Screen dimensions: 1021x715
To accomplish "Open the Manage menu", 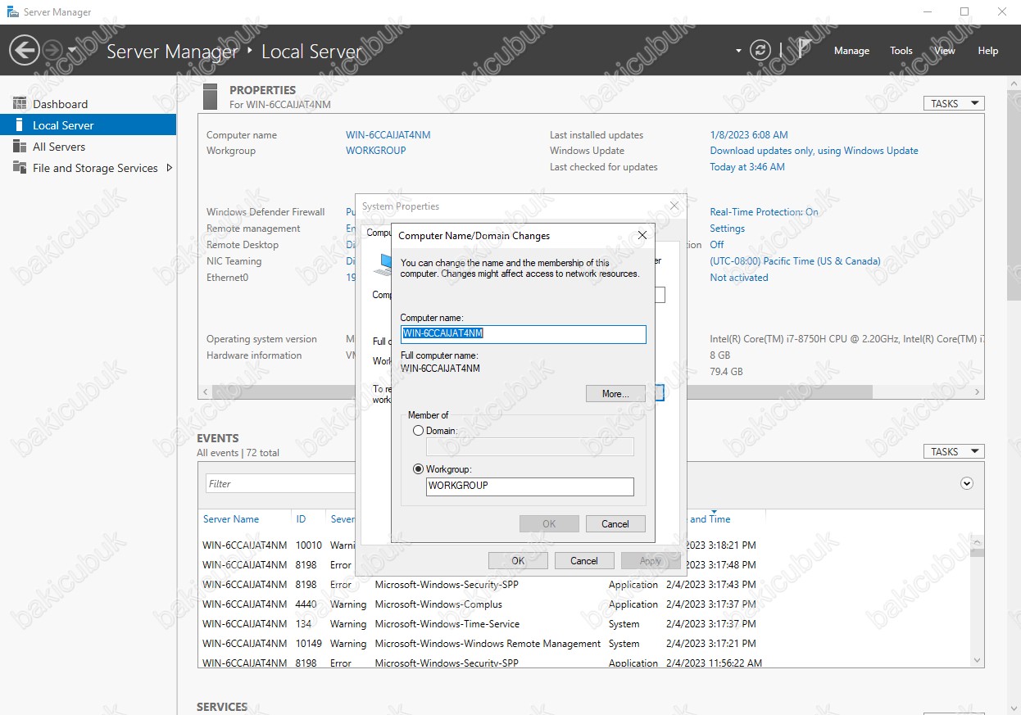I will [851, 51].
